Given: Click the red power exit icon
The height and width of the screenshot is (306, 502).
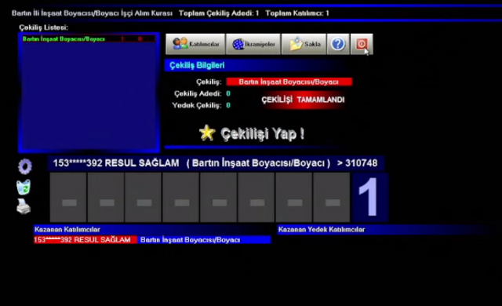Looking at the screenshot, I should tap(362, 44).
